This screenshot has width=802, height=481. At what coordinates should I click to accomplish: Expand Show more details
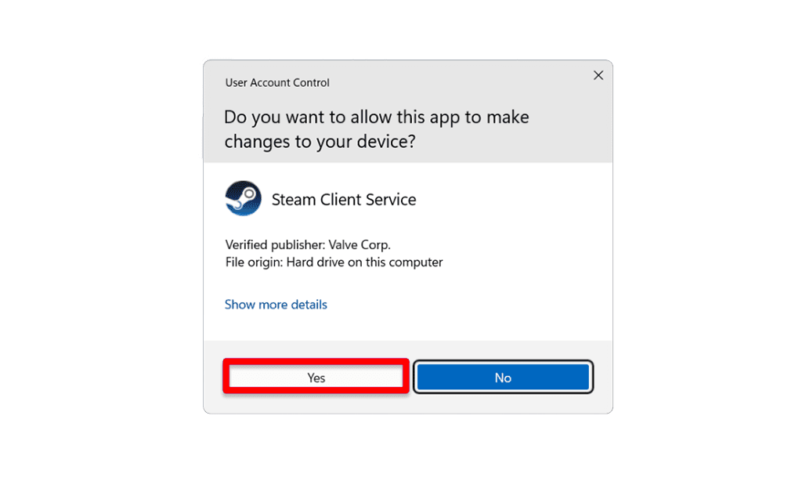pyautogui.click(x=276, y=305)
